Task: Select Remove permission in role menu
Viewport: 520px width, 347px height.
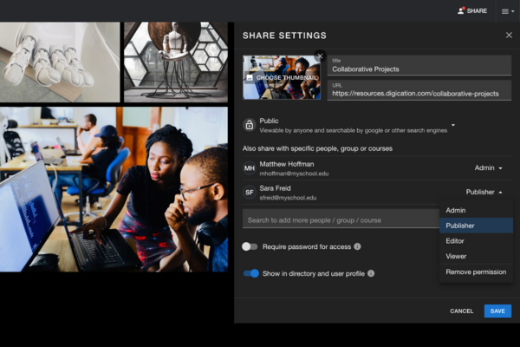Action: (476, 272)
